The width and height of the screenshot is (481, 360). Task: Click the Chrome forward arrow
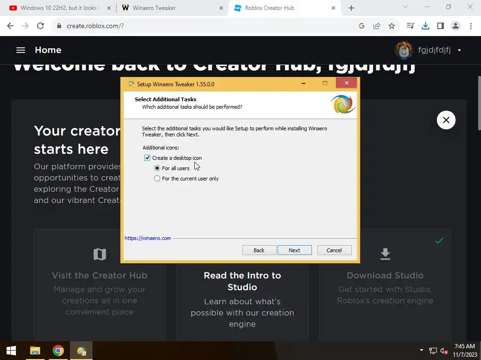pos(25,26)
